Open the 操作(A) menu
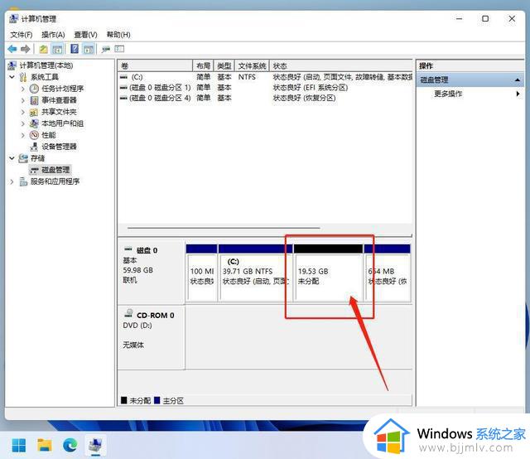 (x=53, y=35)
